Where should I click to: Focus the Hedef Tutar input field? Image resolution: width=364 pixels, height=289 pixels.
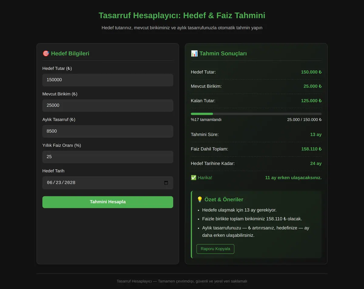coord(108,80)
